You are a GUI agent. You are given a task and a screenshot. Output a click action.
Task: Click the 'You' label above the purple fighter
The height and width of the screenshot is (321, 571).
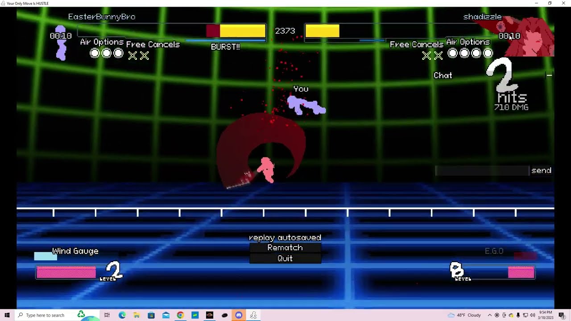[x=301, y=89]
